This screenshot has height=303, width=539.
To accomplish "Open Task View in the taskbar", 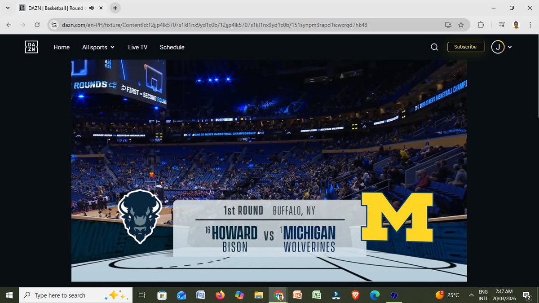I will (141, 295).
